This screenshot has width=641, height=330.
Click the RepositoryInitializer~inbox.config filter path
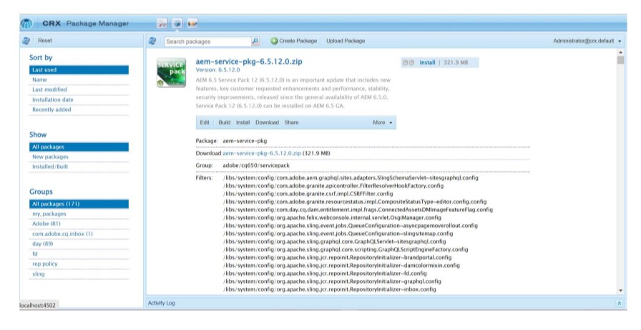coord(330,289)
